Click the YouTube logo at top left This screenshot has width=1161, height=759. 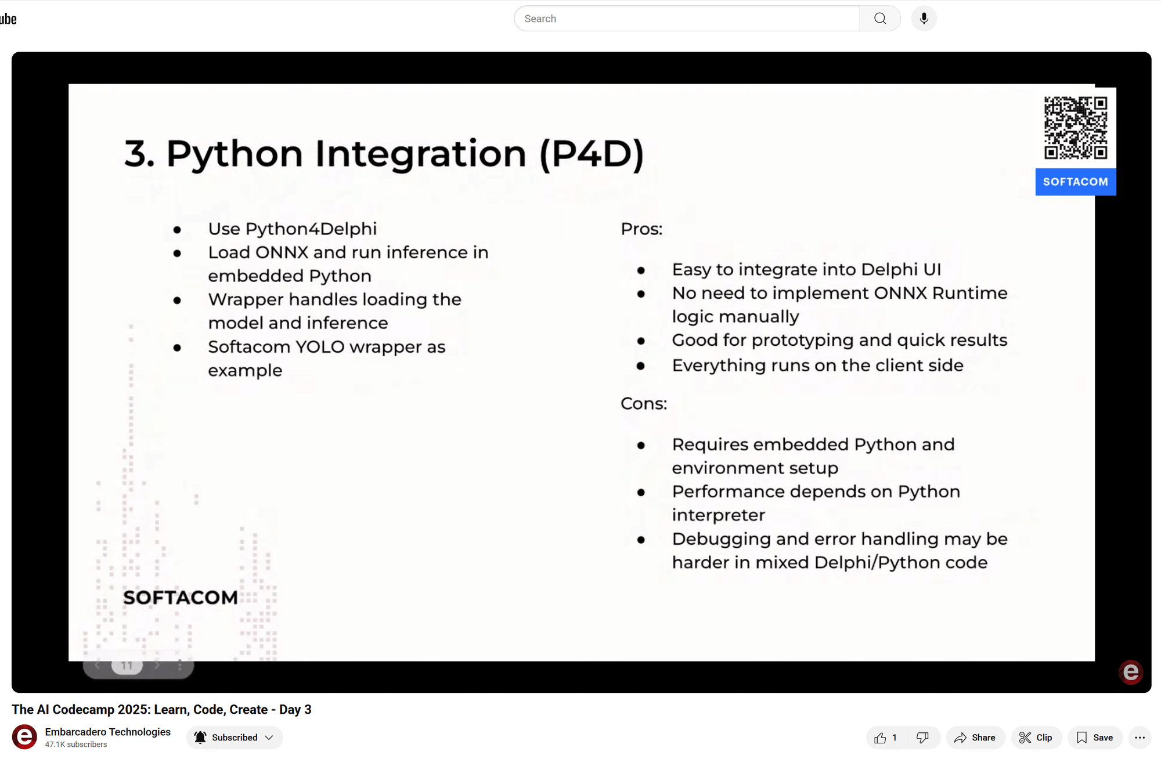(x=8, y=19)
